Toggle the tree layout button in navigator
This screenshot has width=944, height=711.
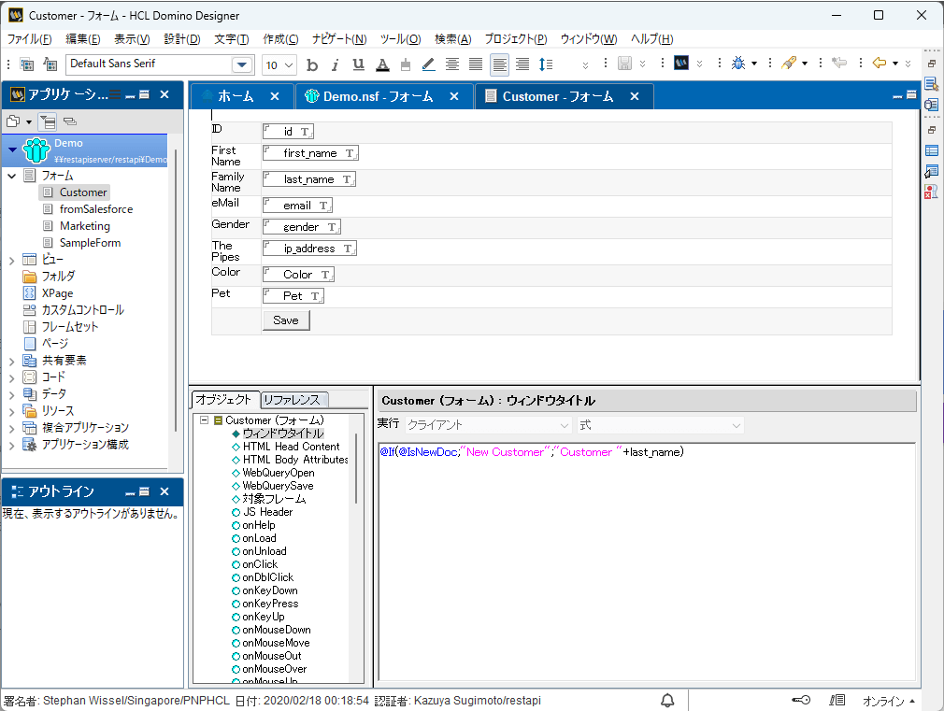47,121
